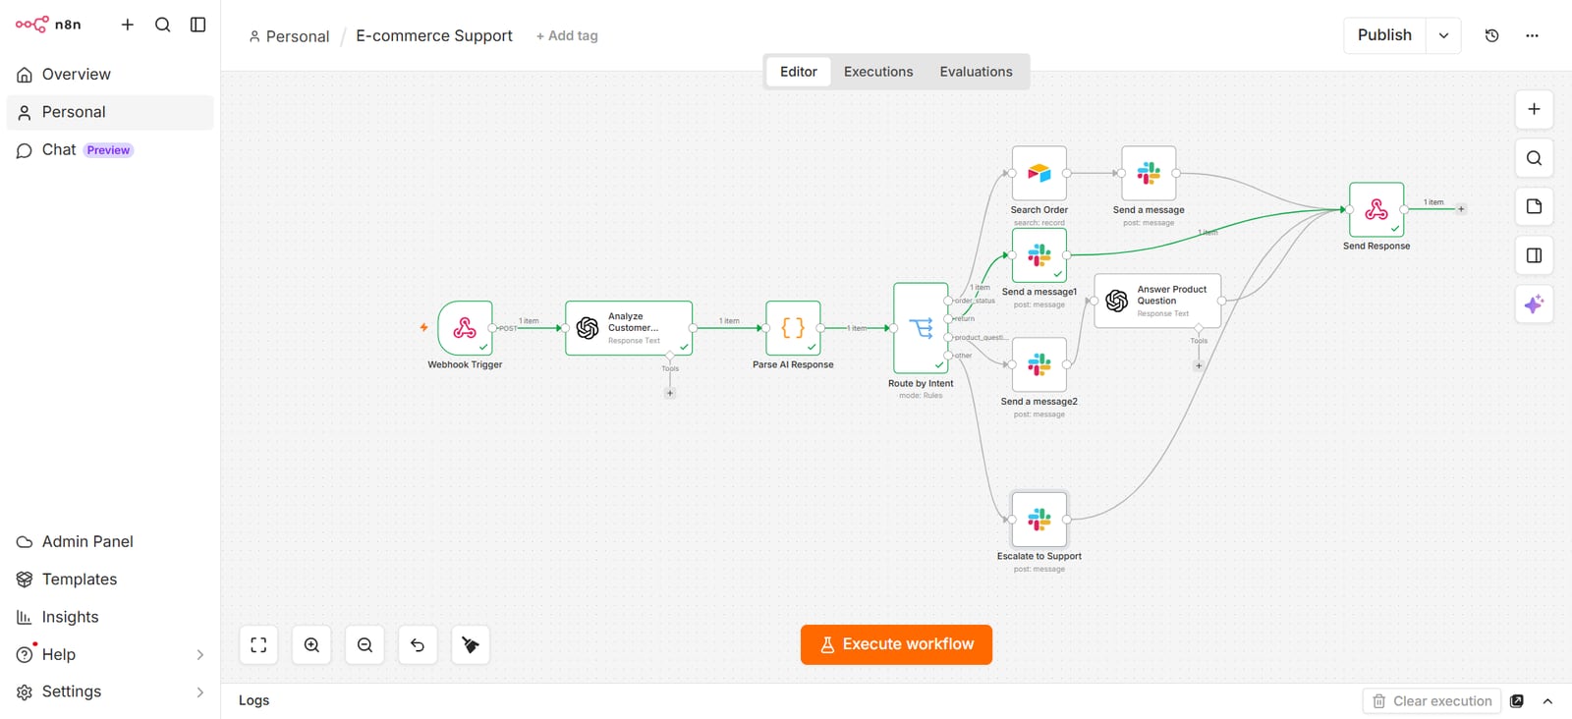Image resolution: width=1572 pixels, height=719 pixels.
Task: Open Overview in the sidebar
Action: coord(110,75)
